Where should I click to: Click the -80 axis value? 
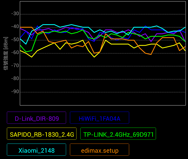(15, 79)
